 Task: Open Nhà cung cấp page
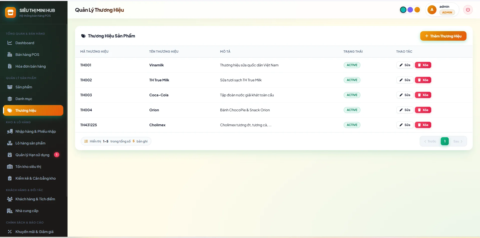[33, 211]
